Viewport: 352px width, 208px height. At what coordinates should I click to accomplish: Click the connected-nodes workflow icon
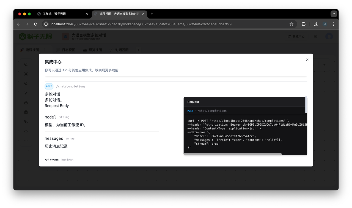coord(26,121)
